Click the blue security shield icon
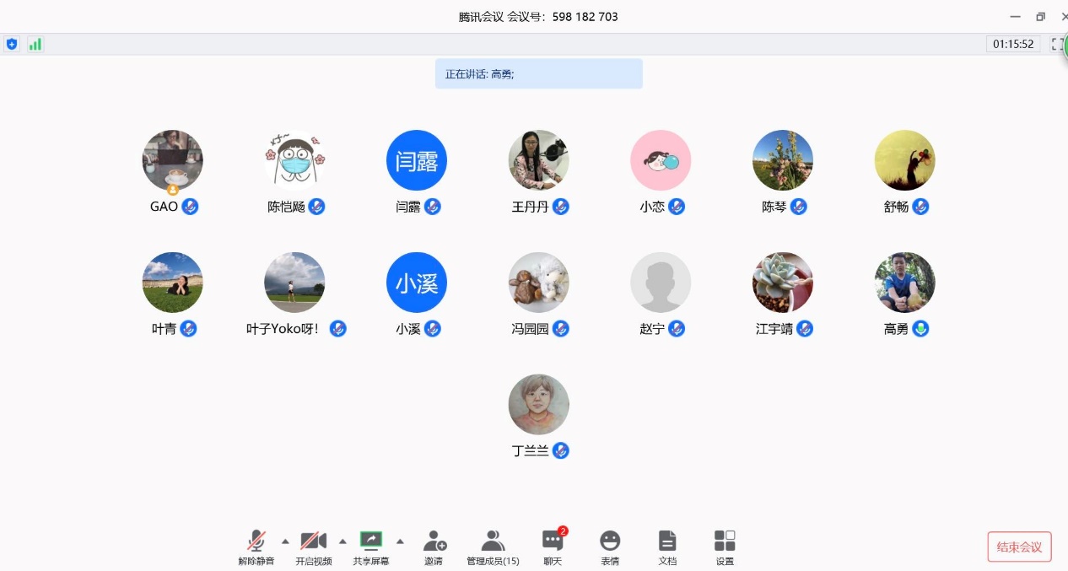 pos(12,44)
